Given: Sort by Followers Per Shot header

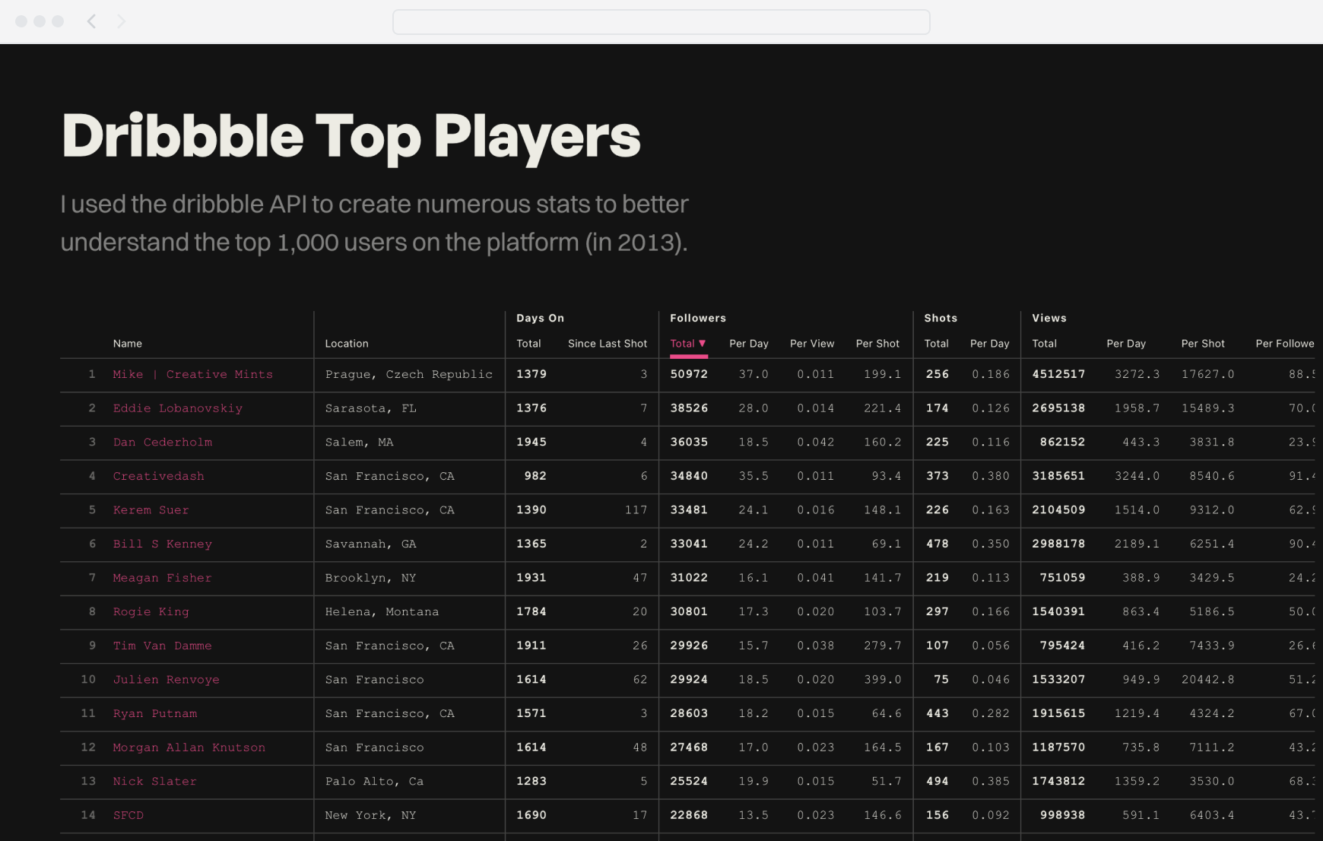Looking at the screenshot, I should 877,344.
